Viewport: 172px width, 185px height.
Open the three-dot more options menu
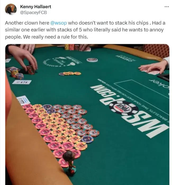[x=167, y=7]
